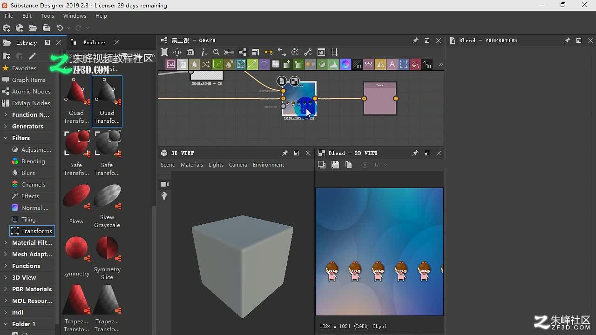
Task: Add a new library folder with folder-plus icon
Action: (x=7, y=56)
